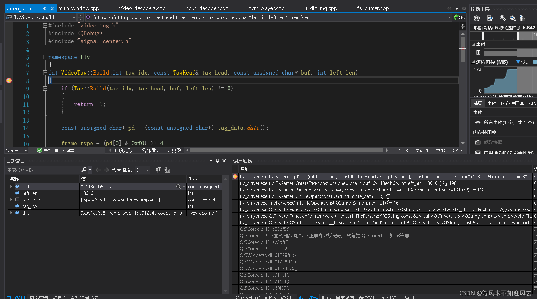
Task: Zoom in on the diagnostic timeline
Action: pos(503,18)
